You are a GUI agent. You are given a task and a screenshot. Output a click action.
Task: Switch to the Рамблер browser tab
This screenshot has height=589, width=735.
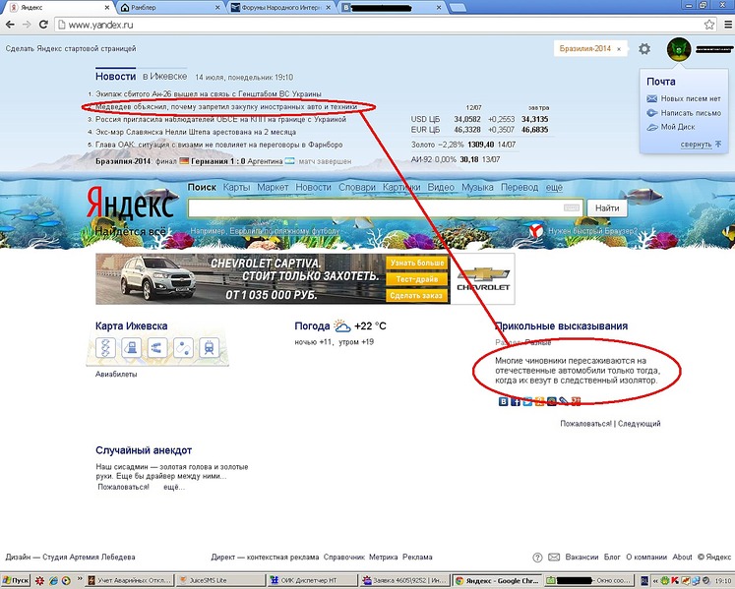[170, 8]
